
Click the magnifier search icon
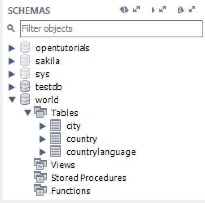tap(11, 28)
